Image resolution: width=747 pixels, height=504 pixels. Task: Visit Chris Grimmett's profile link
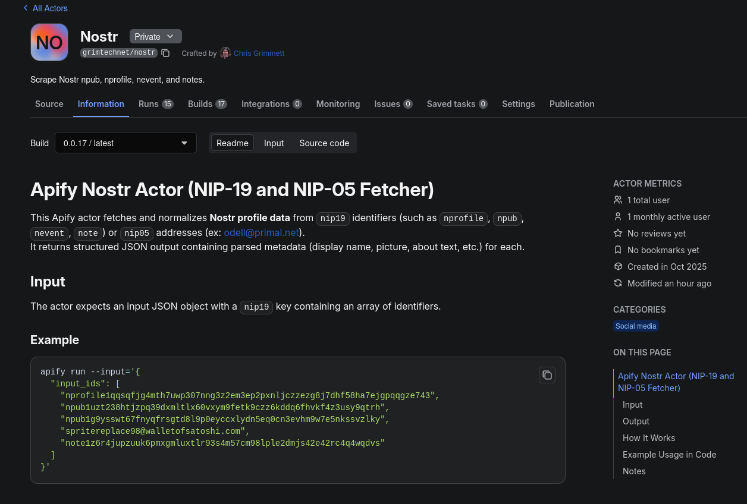(x=259, y=53)
